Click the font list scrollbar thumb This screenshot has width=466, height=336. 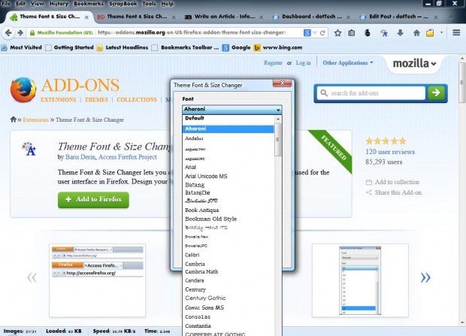click(278, 140)
